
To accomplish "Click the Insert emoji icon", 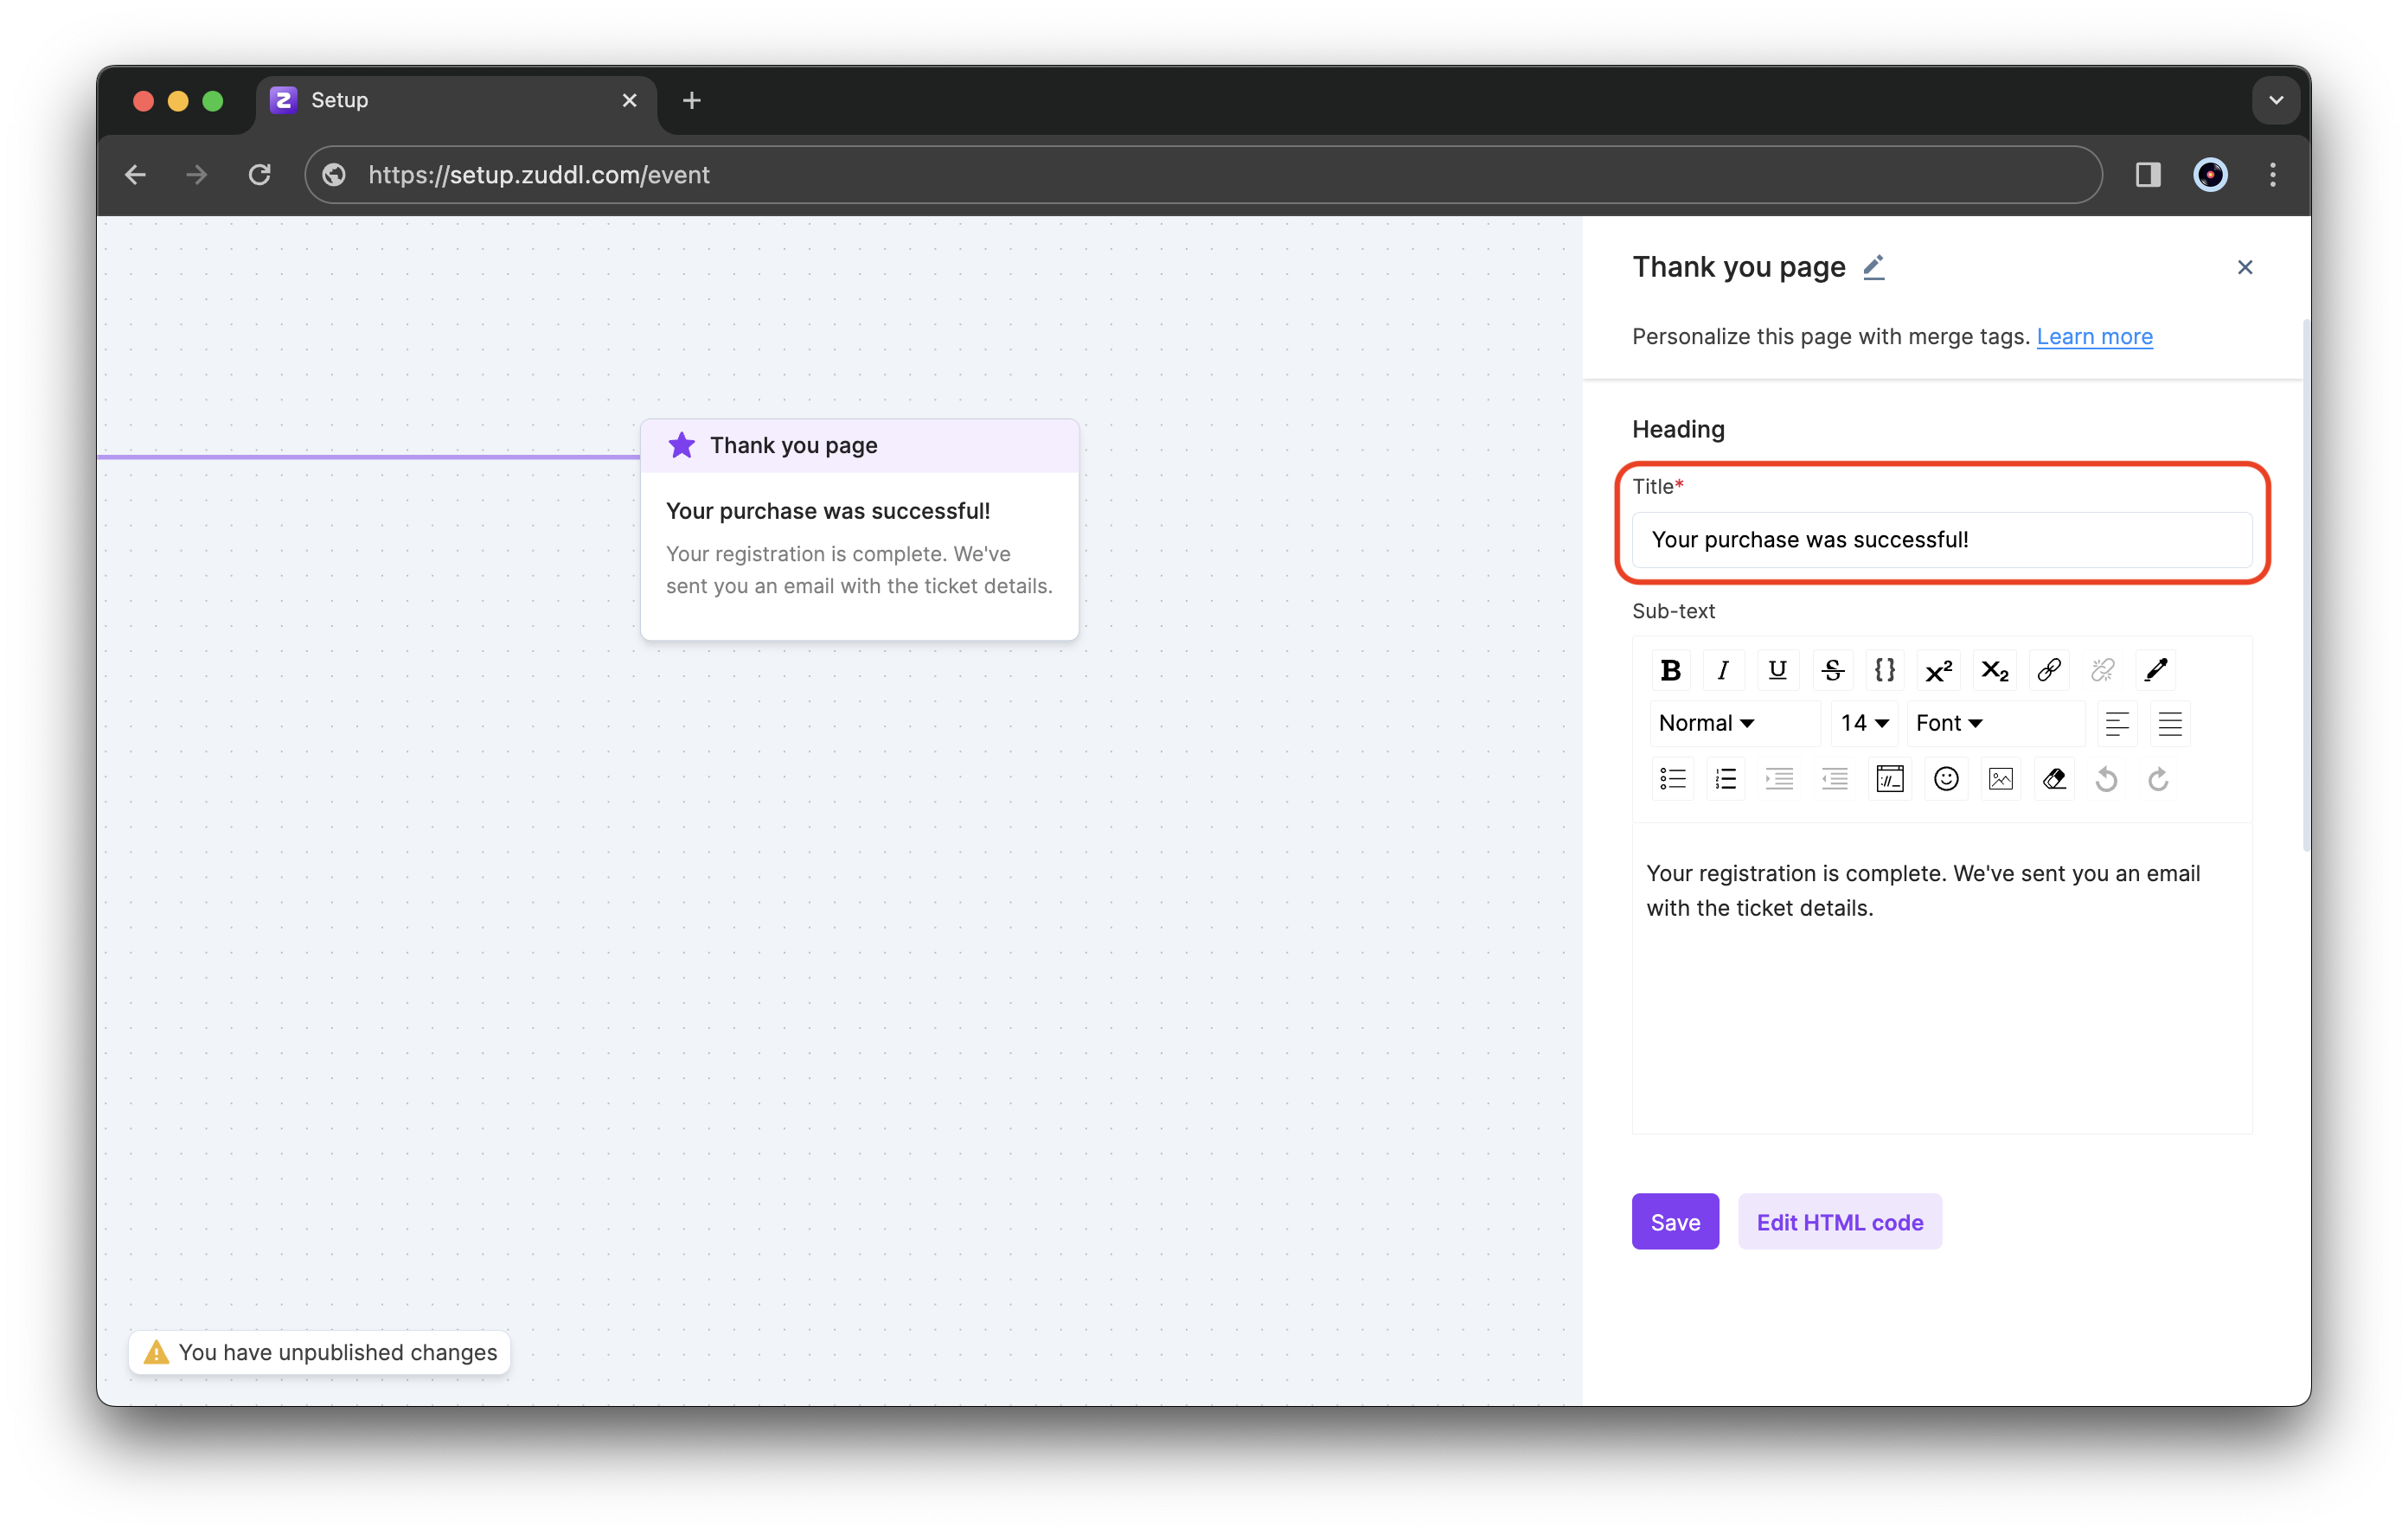I will [1944, 776].
